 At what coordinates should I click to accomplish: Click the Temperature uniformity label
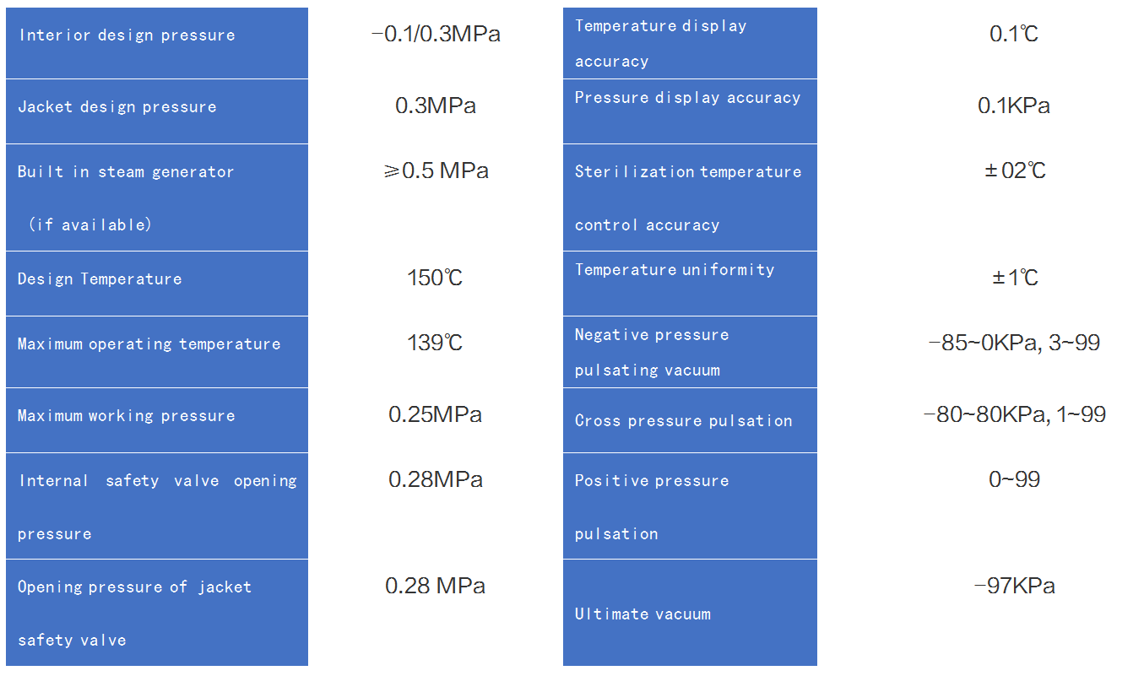tap(674, 270)
